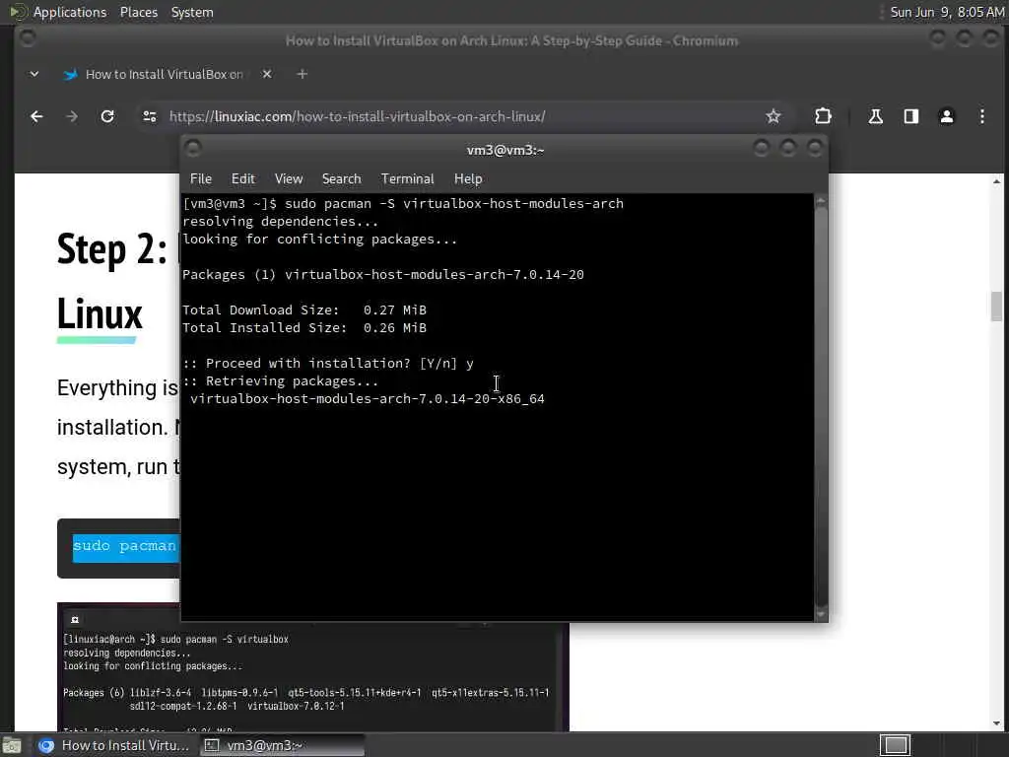The image size is (1009, 757).
Task: Select the How to Install VirtualBox tab
Action: (165, 74)
